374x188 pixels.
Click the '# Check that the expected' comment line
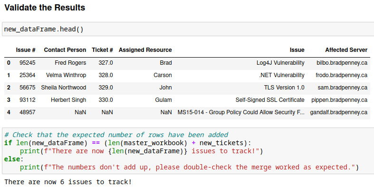click(x=116, y=135)
